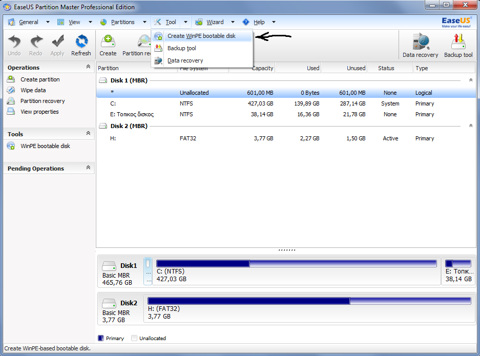Sort by the Capacity column header
Image resolution: width=480 pixels, height=356 pixels.
[252, 68]
